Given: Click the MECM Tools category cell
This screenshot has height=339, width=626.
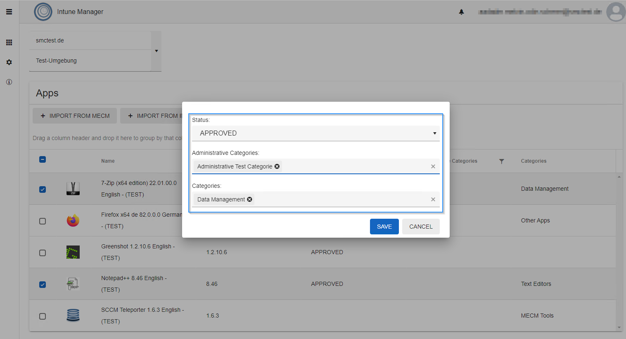Looking at the screenshot, I should point(537,316).
